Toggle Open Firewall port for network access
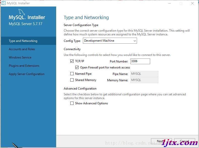This screenshot has height=148, width=199. [77, 67]
